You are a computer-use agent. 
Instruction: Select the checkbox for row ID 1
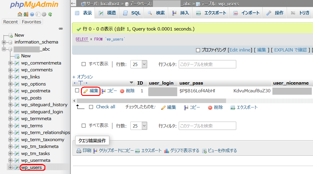pos(77,91)
